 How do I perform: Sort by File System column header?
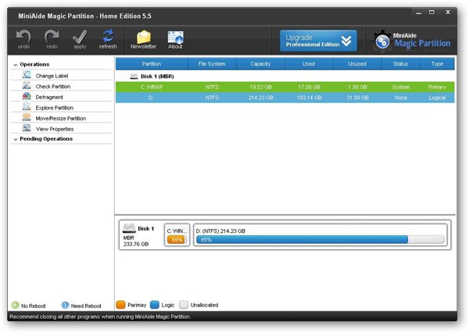tap(212, 64)
